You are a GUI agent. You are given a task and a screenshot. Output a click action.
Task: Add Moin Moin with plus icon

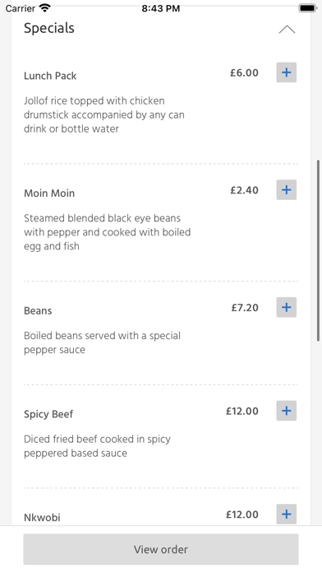(286, 189)
